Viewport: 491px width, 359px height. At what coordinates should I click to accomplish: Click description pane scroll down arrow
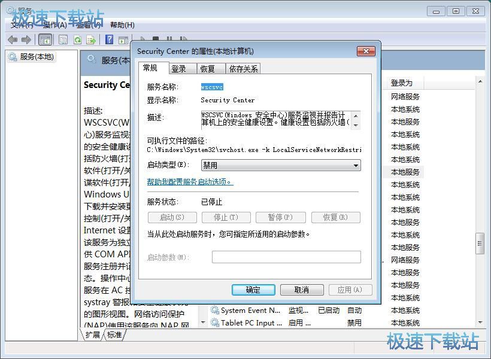click(x=203, y=323)
